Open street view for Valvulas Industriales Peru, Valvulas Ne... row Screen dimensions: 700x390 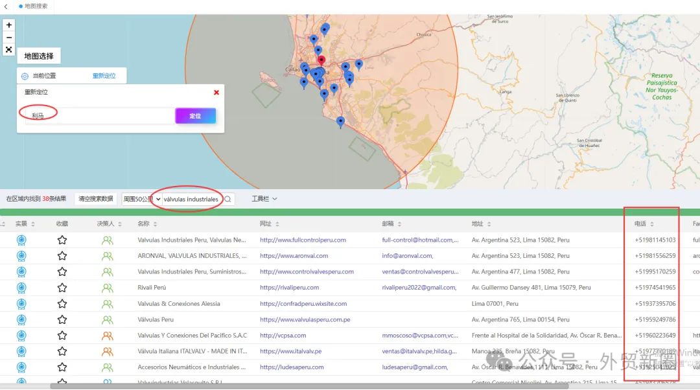pos(21,240)
